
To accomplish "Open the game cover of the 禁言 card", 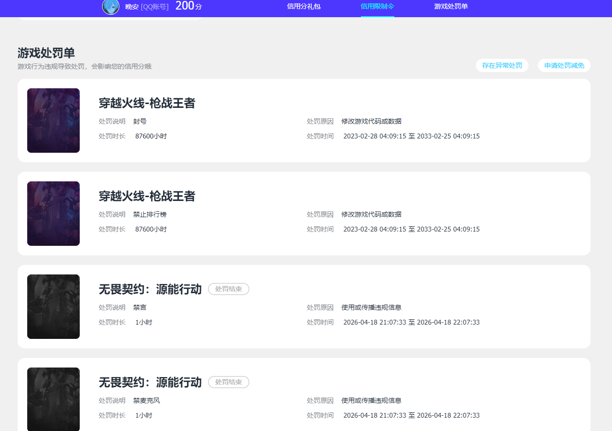I will [x=53, y=306].
